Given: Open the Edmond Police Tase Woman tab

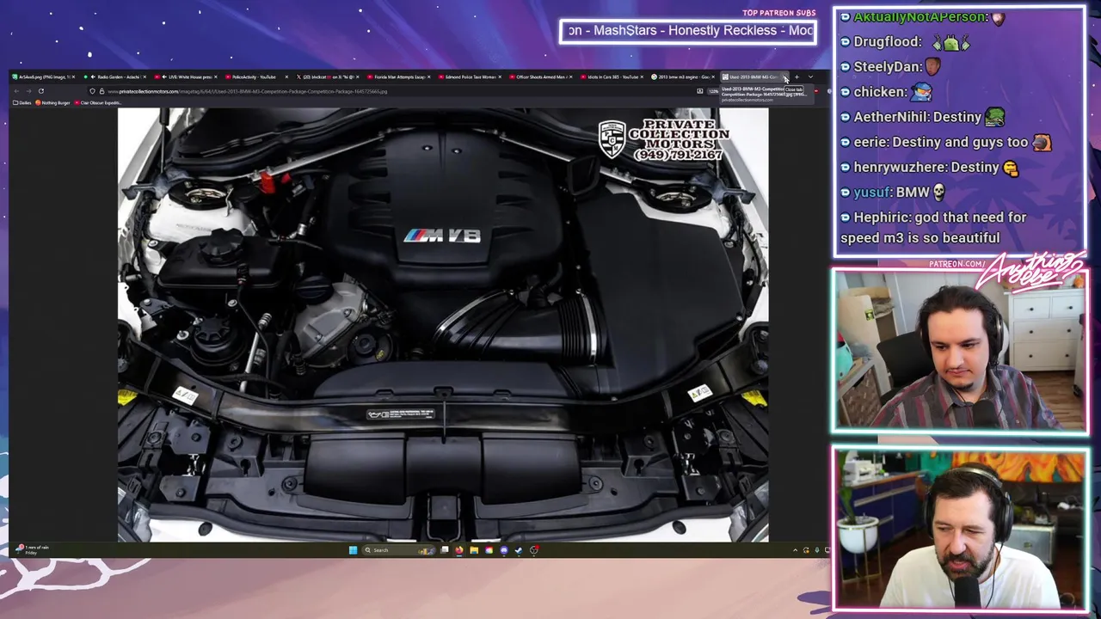Looking at the screenshot, I should [469, 77].
